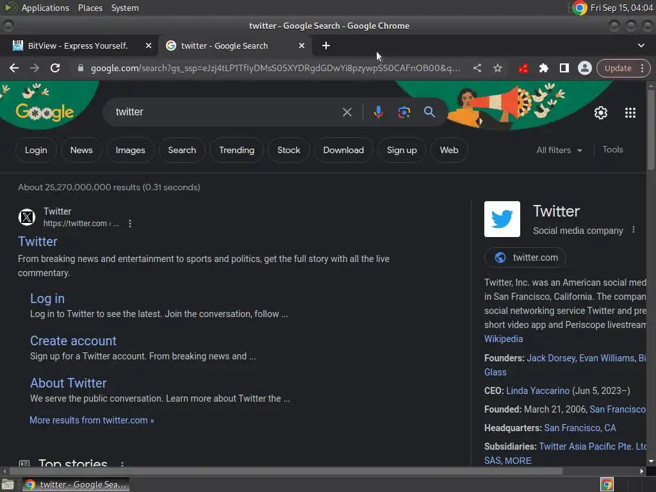Click the Update Chrome button

click(618, 68)
